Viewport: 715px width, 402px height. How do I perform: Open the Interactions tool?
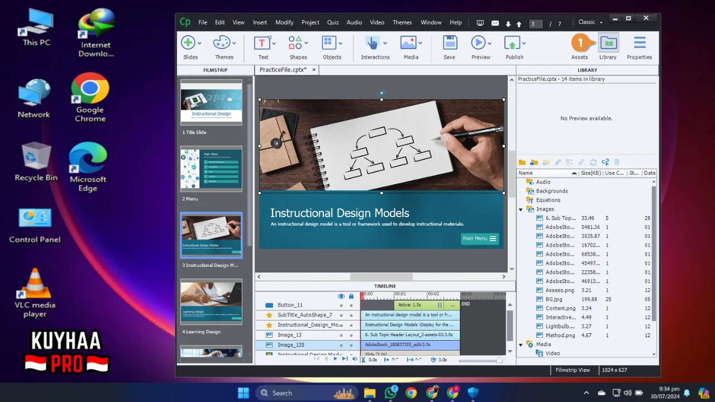[x=372, y=43]
